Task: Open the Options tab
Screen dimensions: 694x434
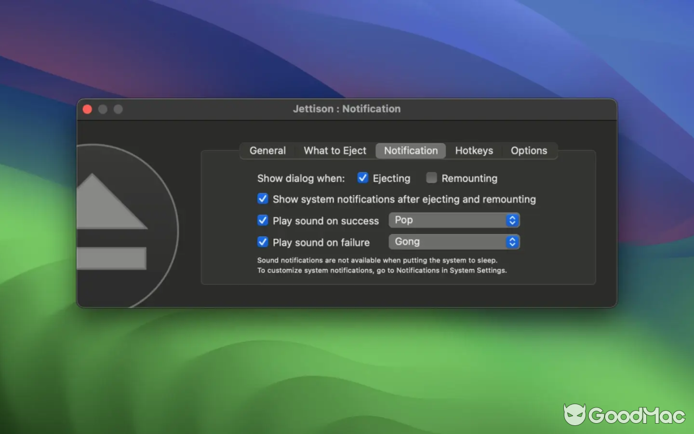Action: click(x=529, y=150)
